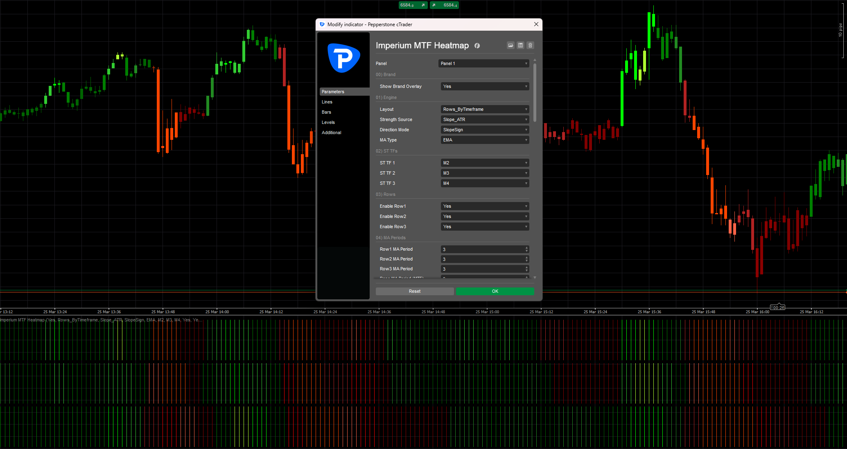
Task: Open the ST TF 1 M2 dropdown
Action: [485, 163]
